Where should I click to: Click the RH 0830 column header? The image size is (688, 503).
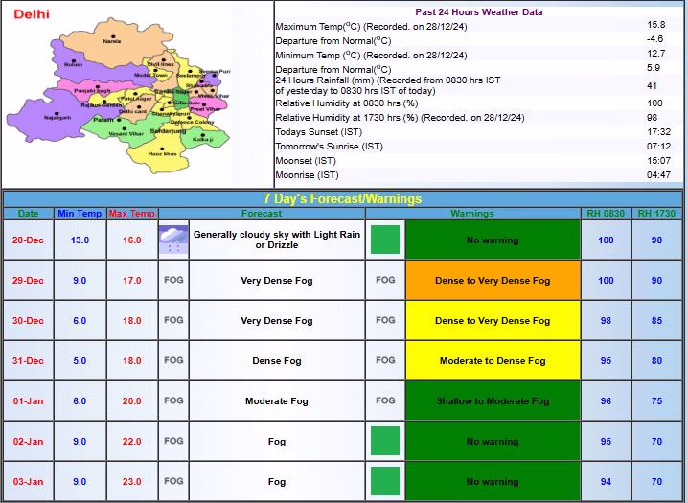(606, 214)
